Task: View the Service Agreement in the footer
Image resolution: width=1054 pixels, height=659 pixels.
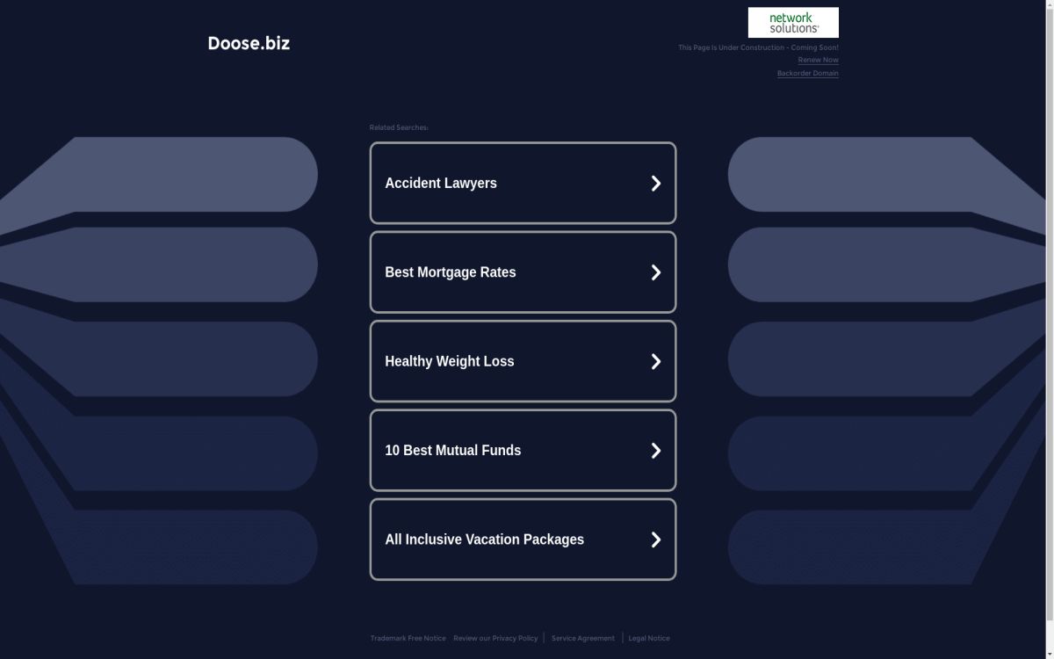Action: pos(582,639)
